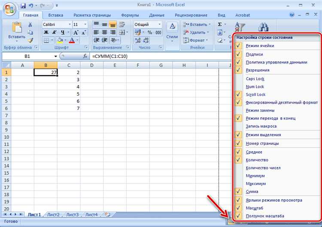Image resolution: width=322 pixels, height=227 pixels.
Task: Increase font size with large A icon
Action: pyautogui.click(x=76, y=33)
